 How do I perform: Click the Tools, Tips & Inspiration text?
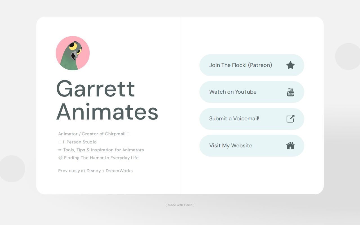point(103,150)
